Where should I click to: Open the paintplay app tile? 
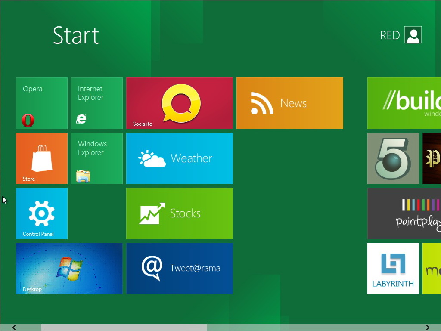[404, 213]
